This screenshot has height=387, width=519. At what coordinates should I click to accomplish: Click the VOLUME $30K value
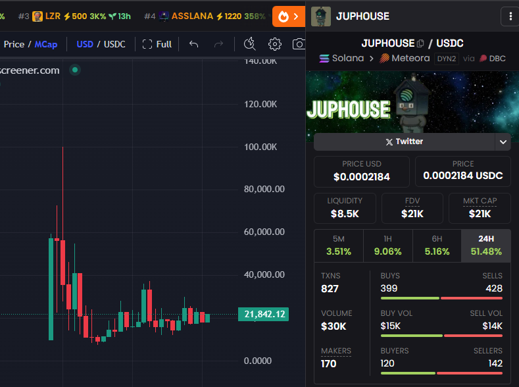[x=334, y=326]
